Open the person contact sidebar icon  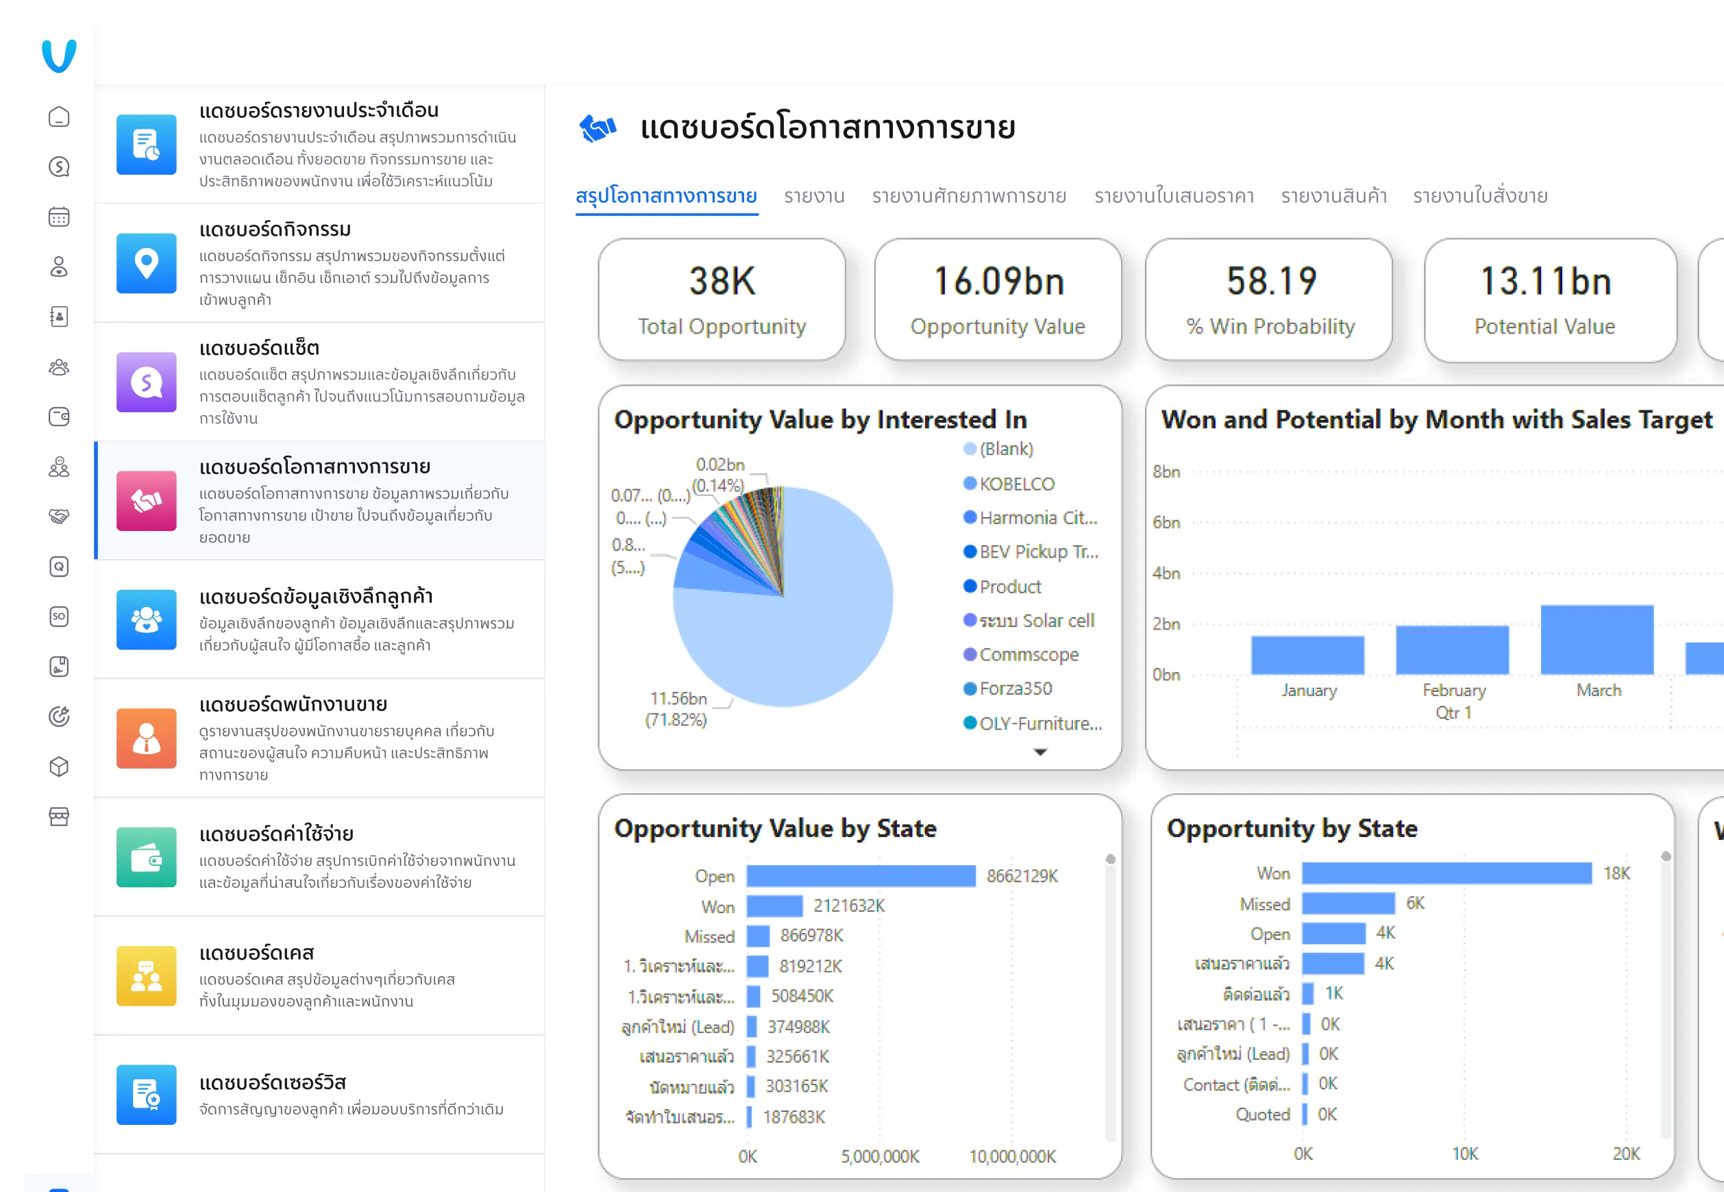click(x=59, y=266)
